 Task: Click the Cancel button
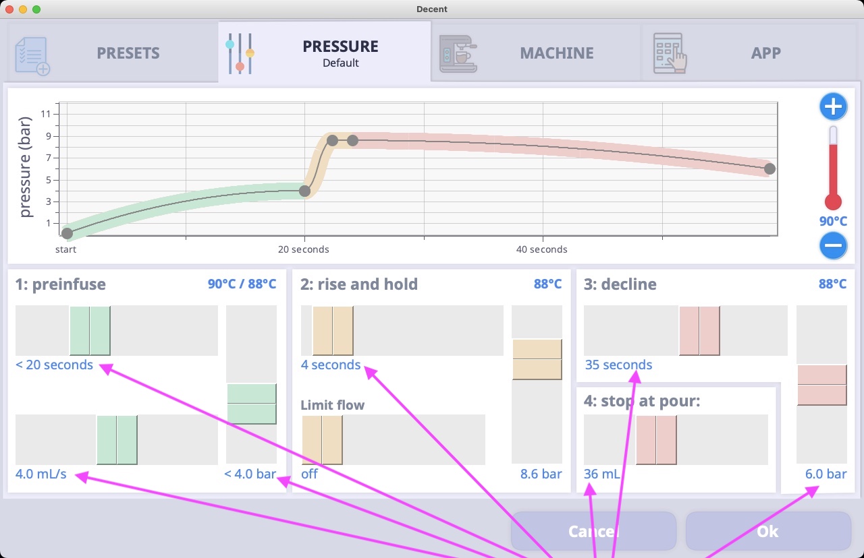pos(593,531)
